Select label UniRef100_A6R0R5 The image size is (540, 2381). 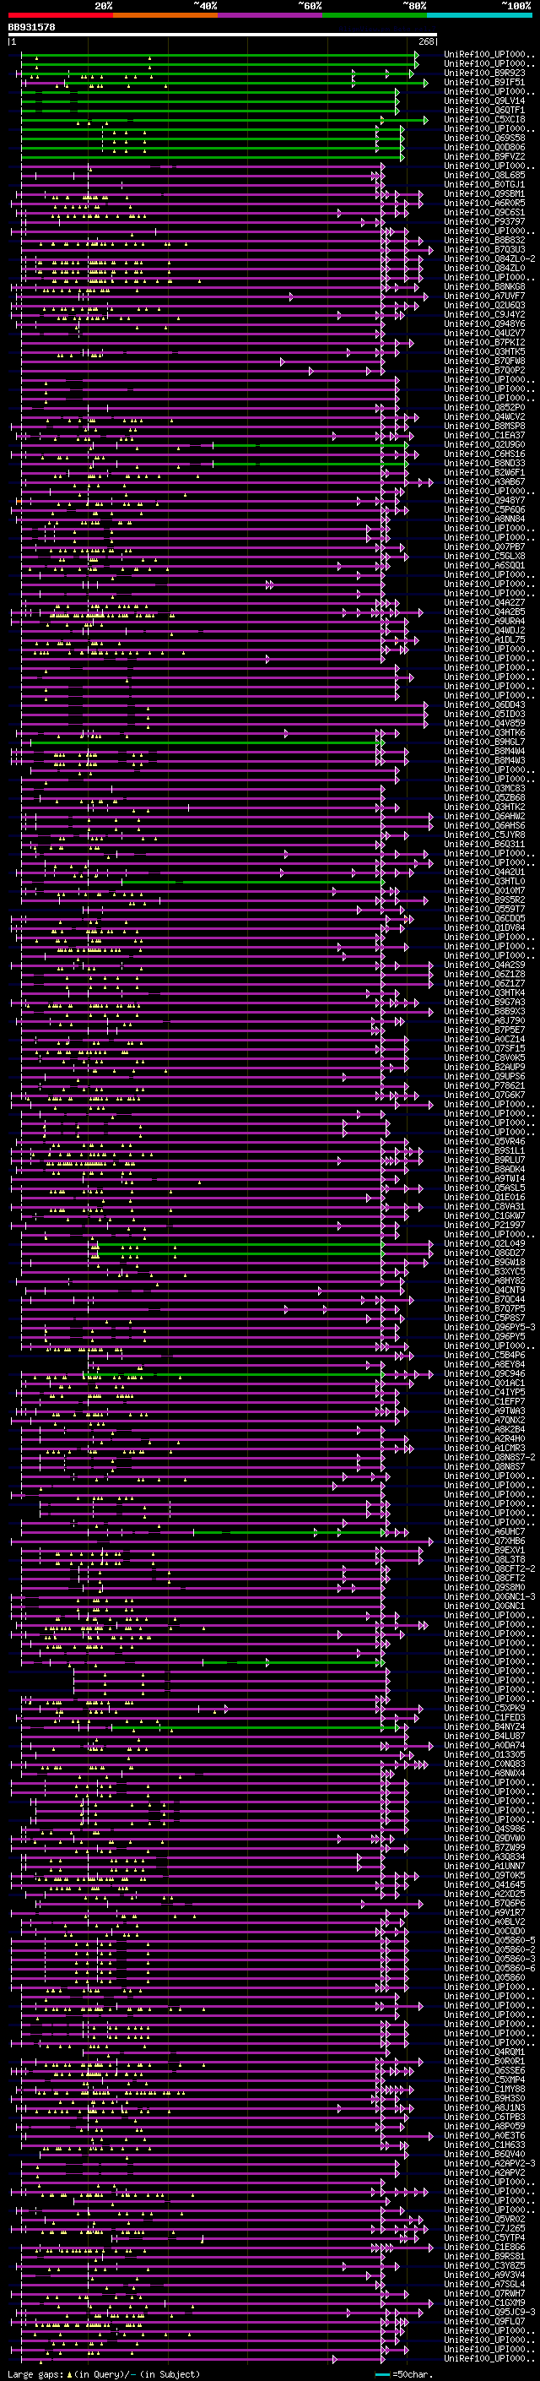point(484,203)
